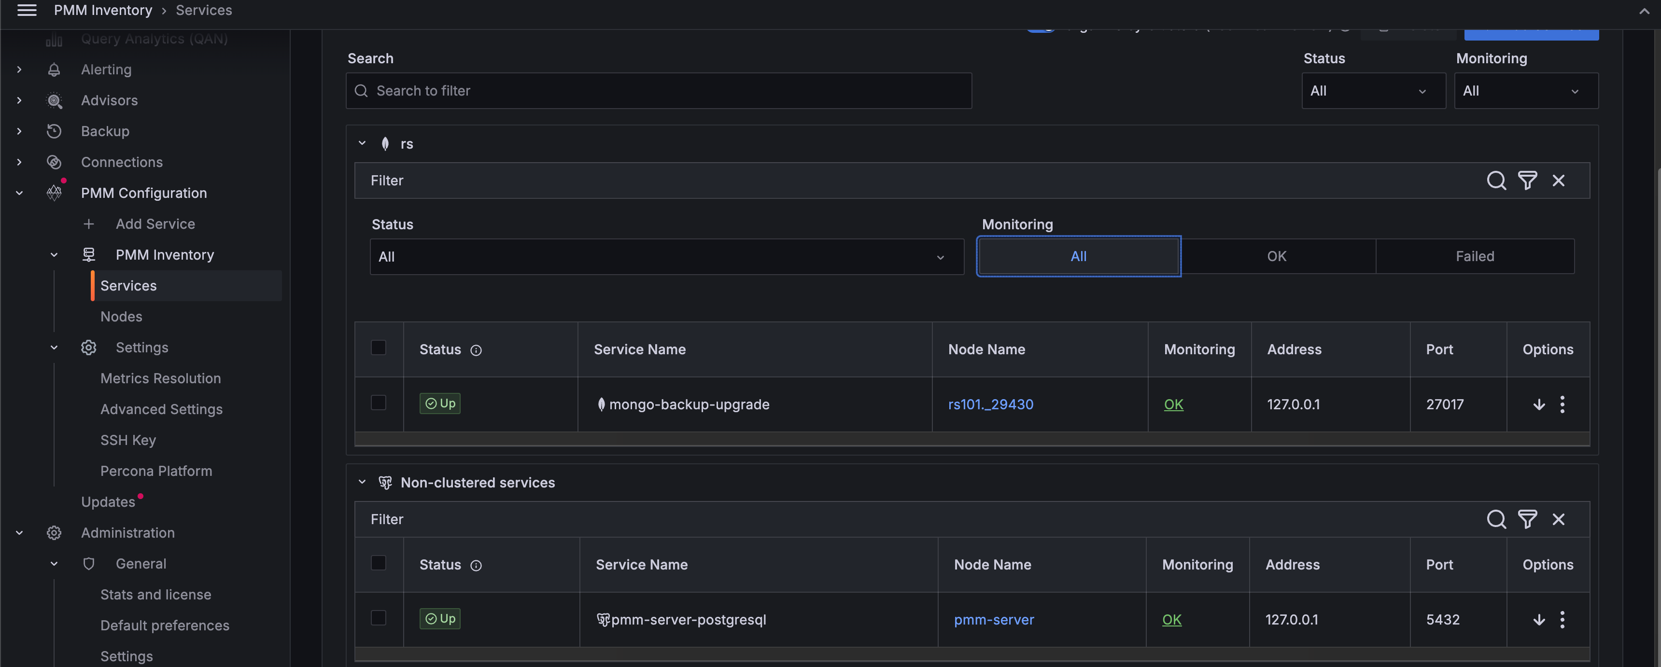Viewport: 1661px width, 667px height.
Task: Click funnel filter icon in rs section
Action: pos(1527,181)
